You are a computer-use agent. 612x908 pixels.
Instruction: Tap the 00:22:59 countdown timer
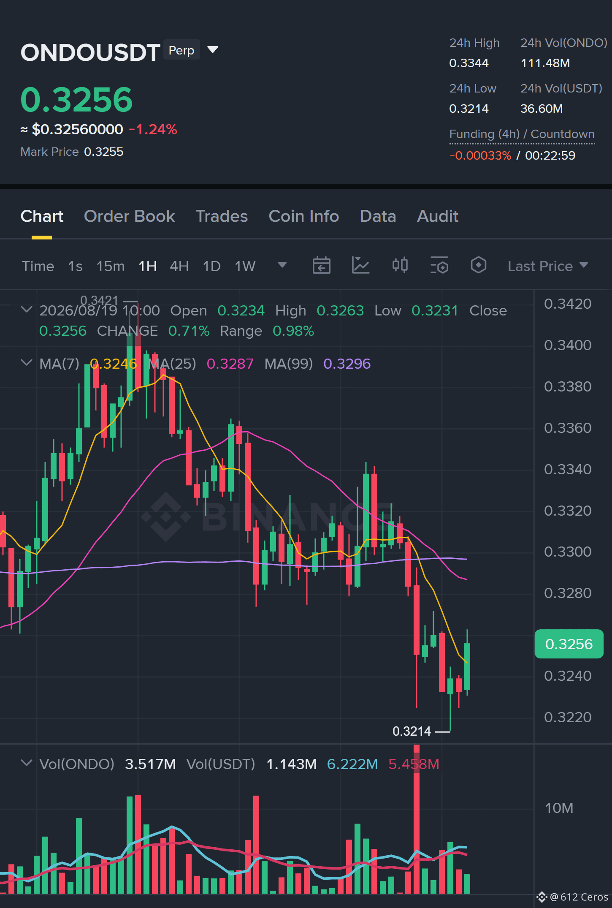click(550, 155)
